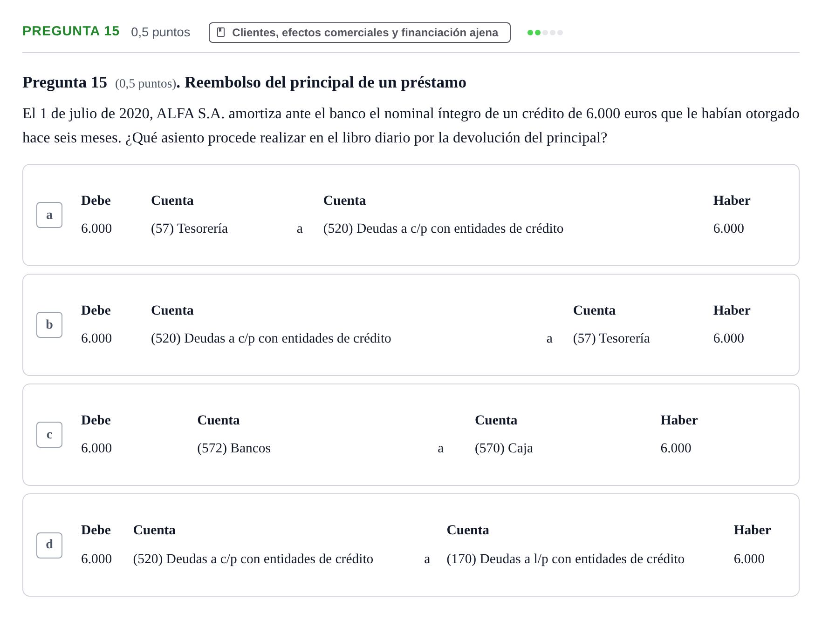Click '(520) Deudas a c/p' debit account in option b

[x=271, y=338]
